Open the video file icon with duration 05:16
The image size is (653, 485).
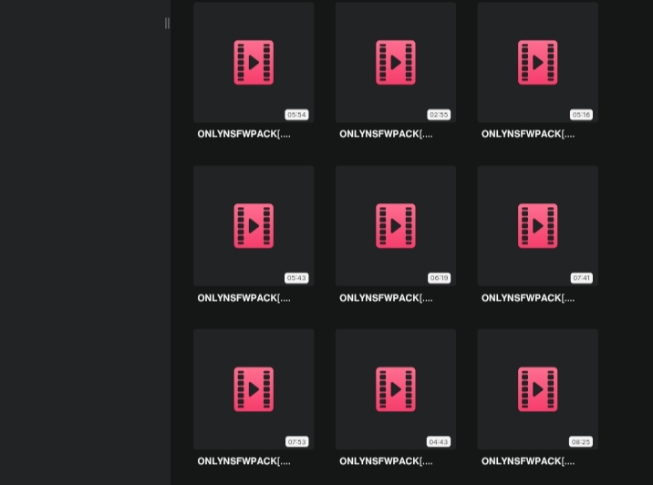[538, 62]
